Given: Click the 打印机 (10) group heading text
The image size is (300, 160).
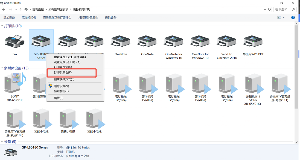Looking at the screenshot, I should (x=13, y=26).
